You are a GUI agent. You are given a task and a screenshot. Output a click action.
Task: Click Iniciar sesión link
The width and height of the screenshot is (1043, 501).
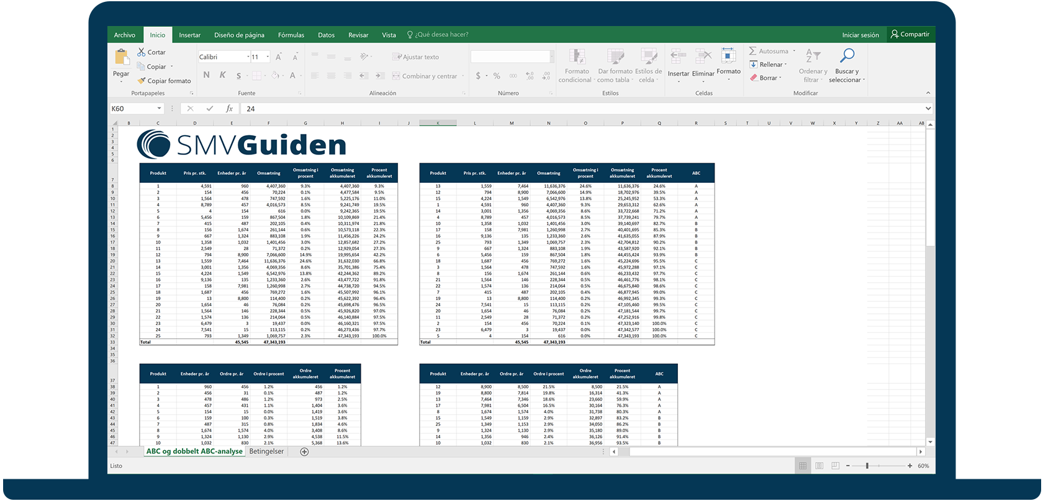click(860, 35)
